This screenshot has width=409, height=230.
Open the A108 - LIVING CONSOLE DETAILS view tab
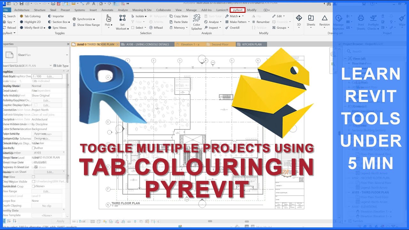pos(148,44)
